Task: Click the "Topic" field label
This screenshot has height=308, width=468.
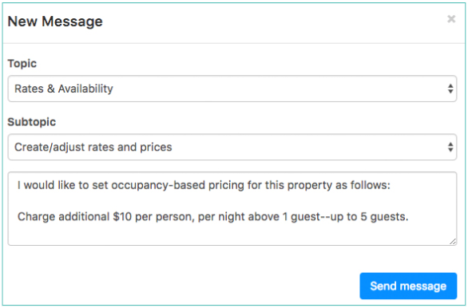Action: [22, 64]
